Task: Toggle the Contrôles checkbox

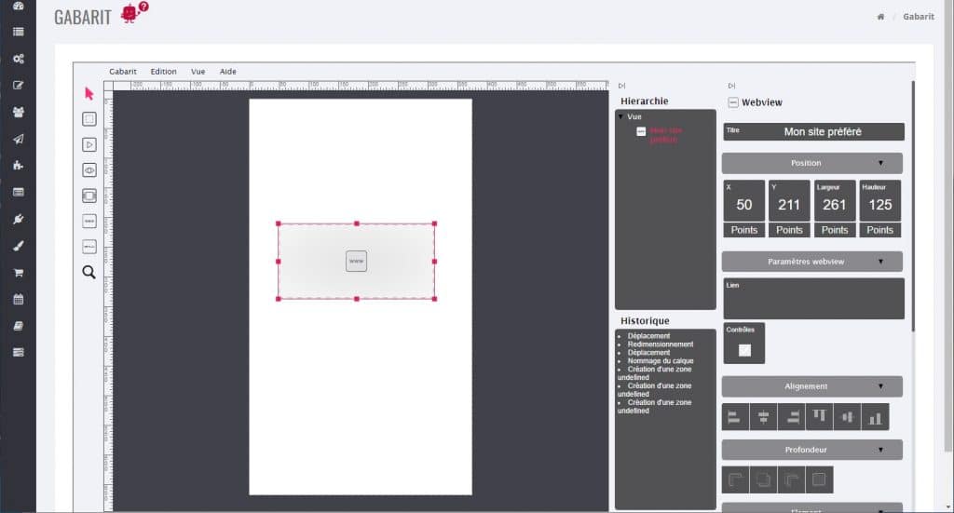Action: tap(744, 350)
